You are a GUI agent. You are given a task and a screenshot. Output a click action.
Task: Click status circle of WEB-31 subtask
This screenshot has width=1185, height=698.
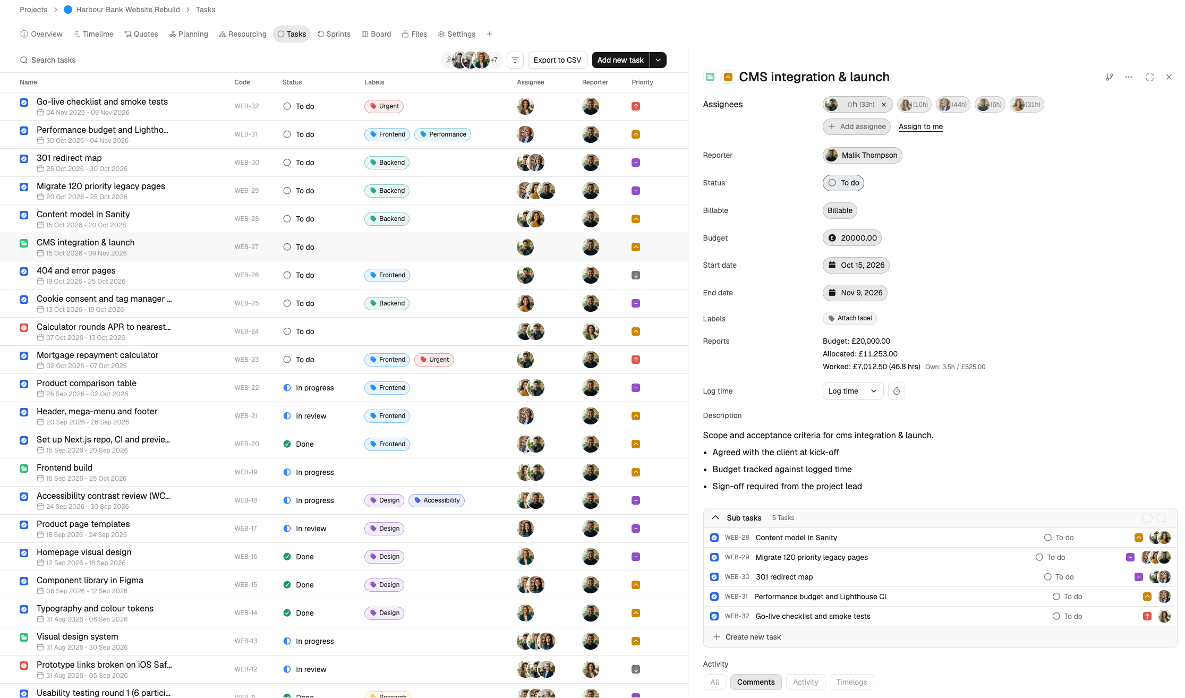[x=1056, y=597]
